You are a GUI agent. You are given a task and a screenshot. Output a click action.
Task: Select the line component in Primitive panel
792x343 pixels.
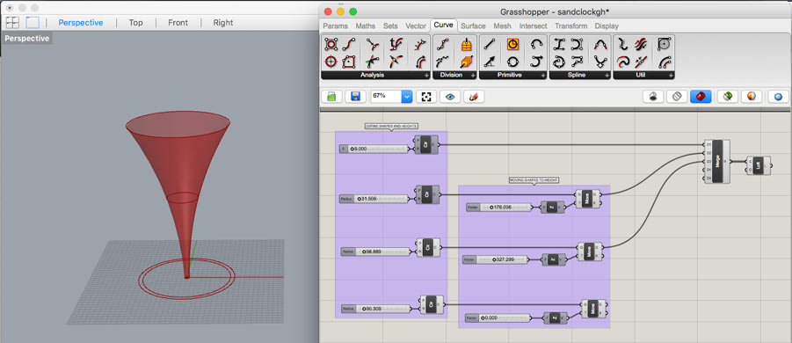point(489,45)
